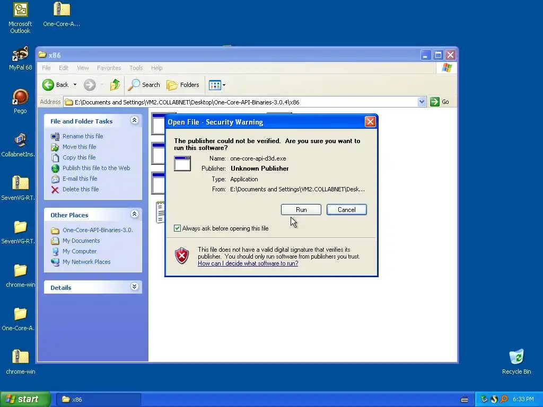
Task: Click the middle tray icon beside the magnifier
Action: (x=494, y=400)
